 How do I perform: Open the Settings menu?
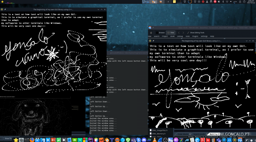(204, 36)
